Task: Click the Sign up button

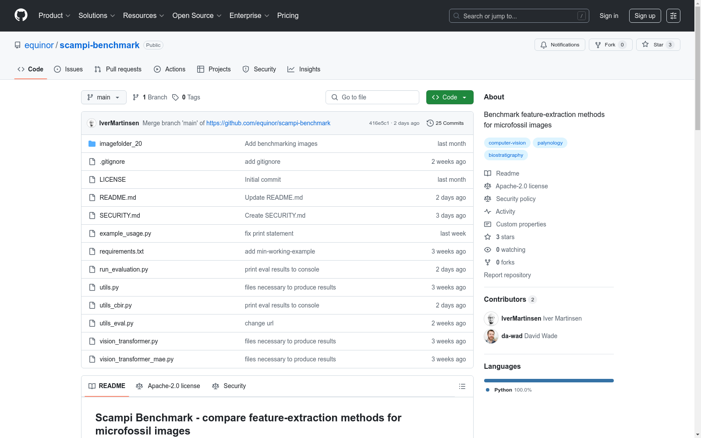Action: pos(645,16)
